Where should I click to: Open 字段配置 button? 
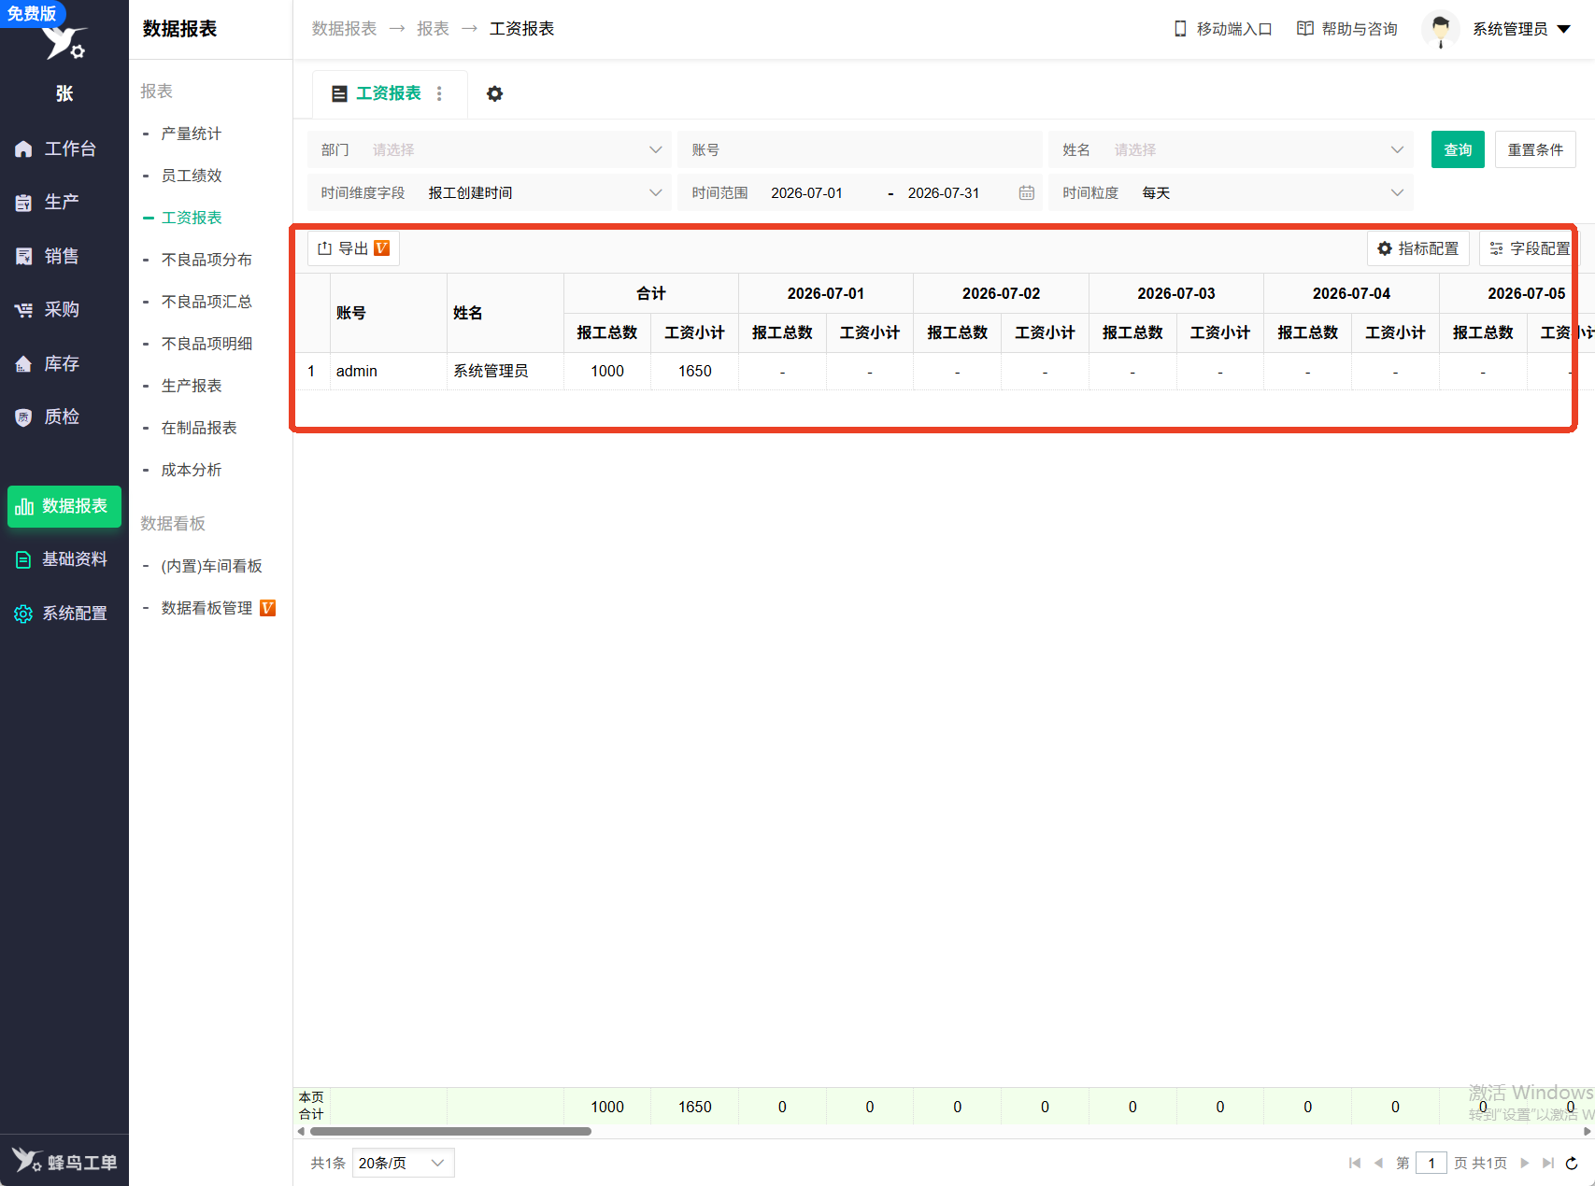(x=1529, y=248)
